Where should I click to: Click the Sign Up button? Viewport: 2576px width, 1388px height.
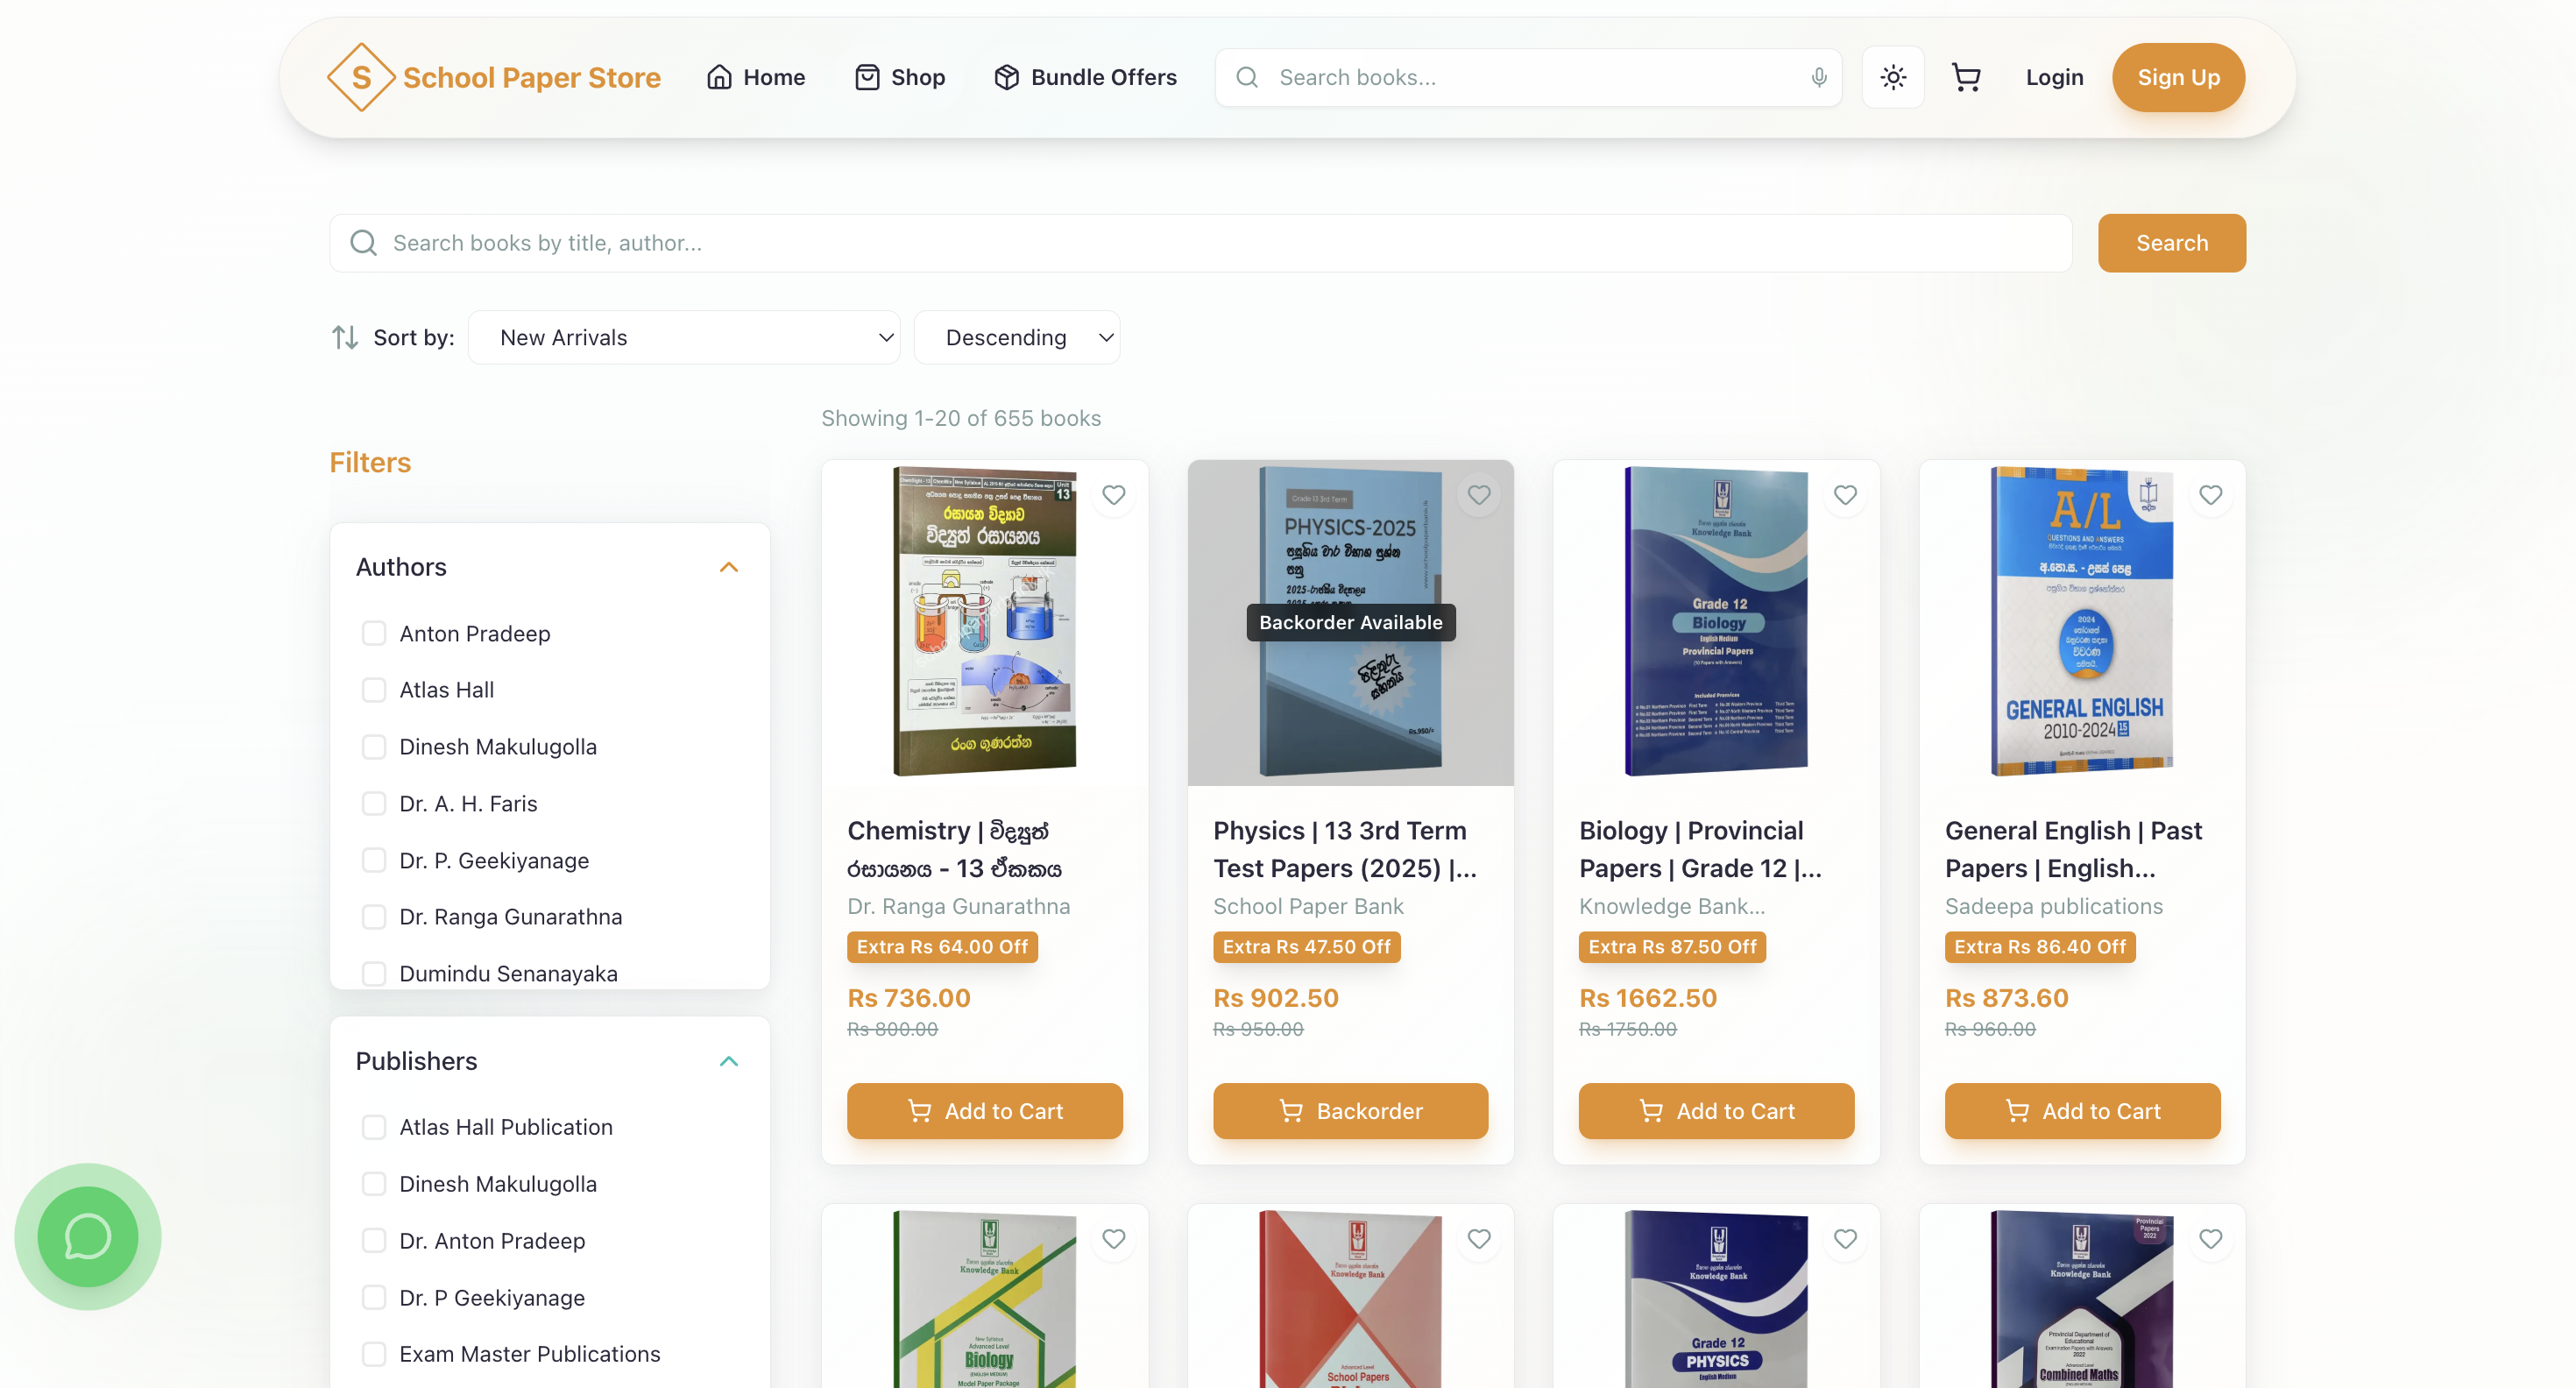pyautogui.click(x=2177, y=77)
